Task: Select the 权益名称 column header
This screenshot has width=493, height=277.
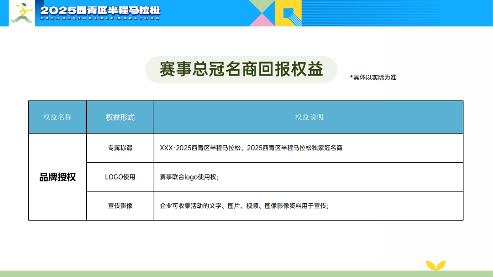Action: (58, 117)
